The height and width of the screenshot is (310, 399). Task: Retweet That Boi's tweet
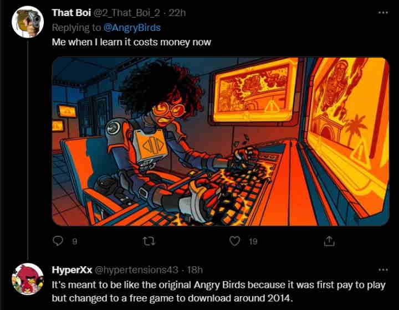(149, 241)
